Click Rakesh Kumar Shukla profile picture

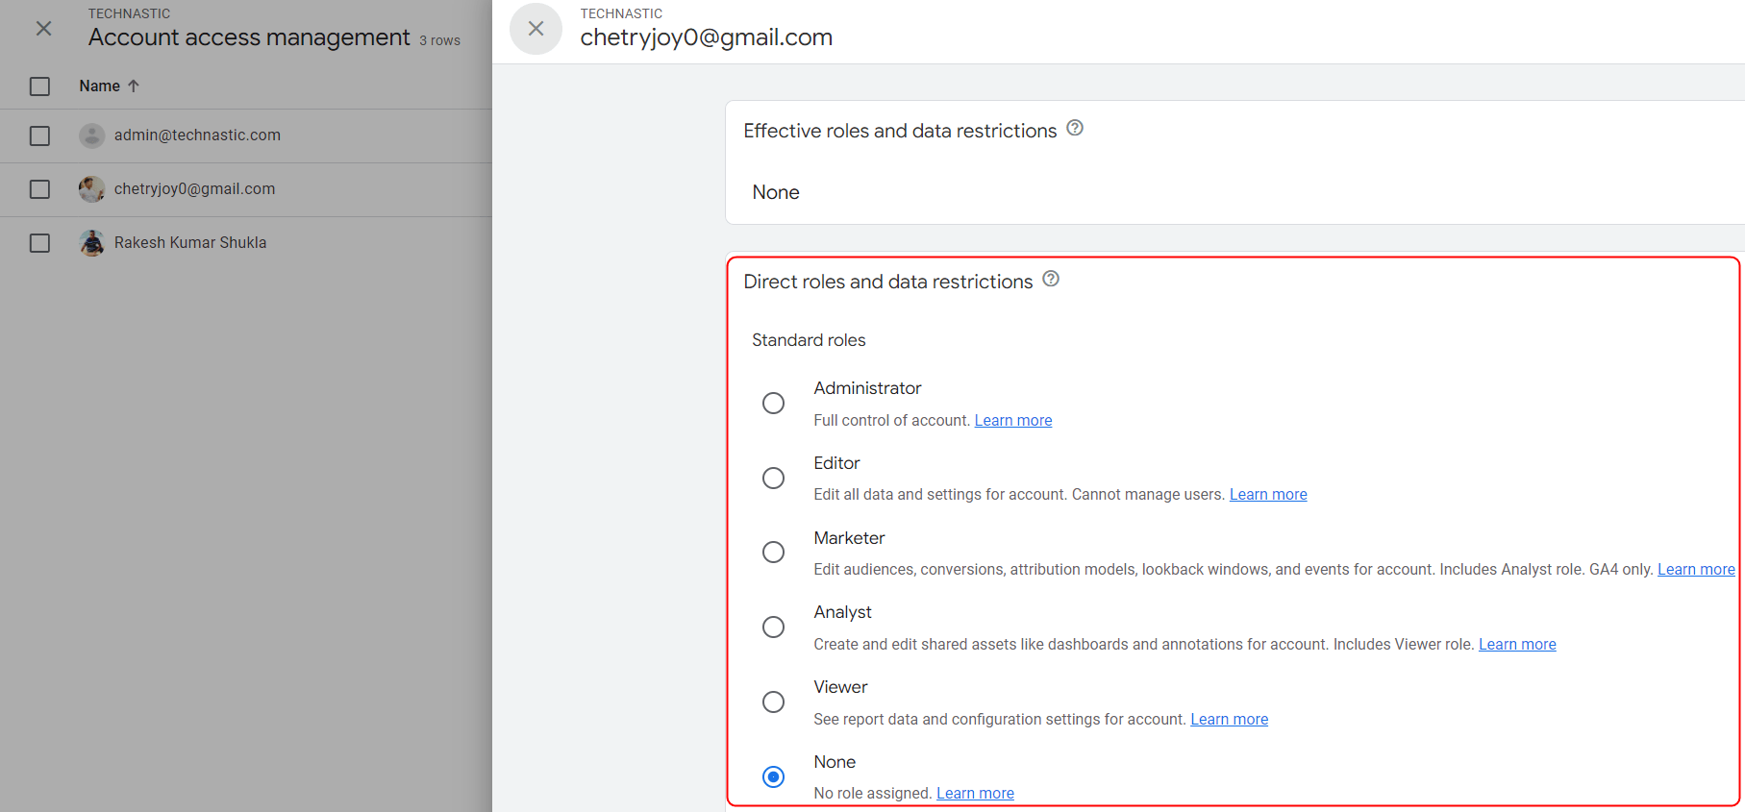[91, 243]
